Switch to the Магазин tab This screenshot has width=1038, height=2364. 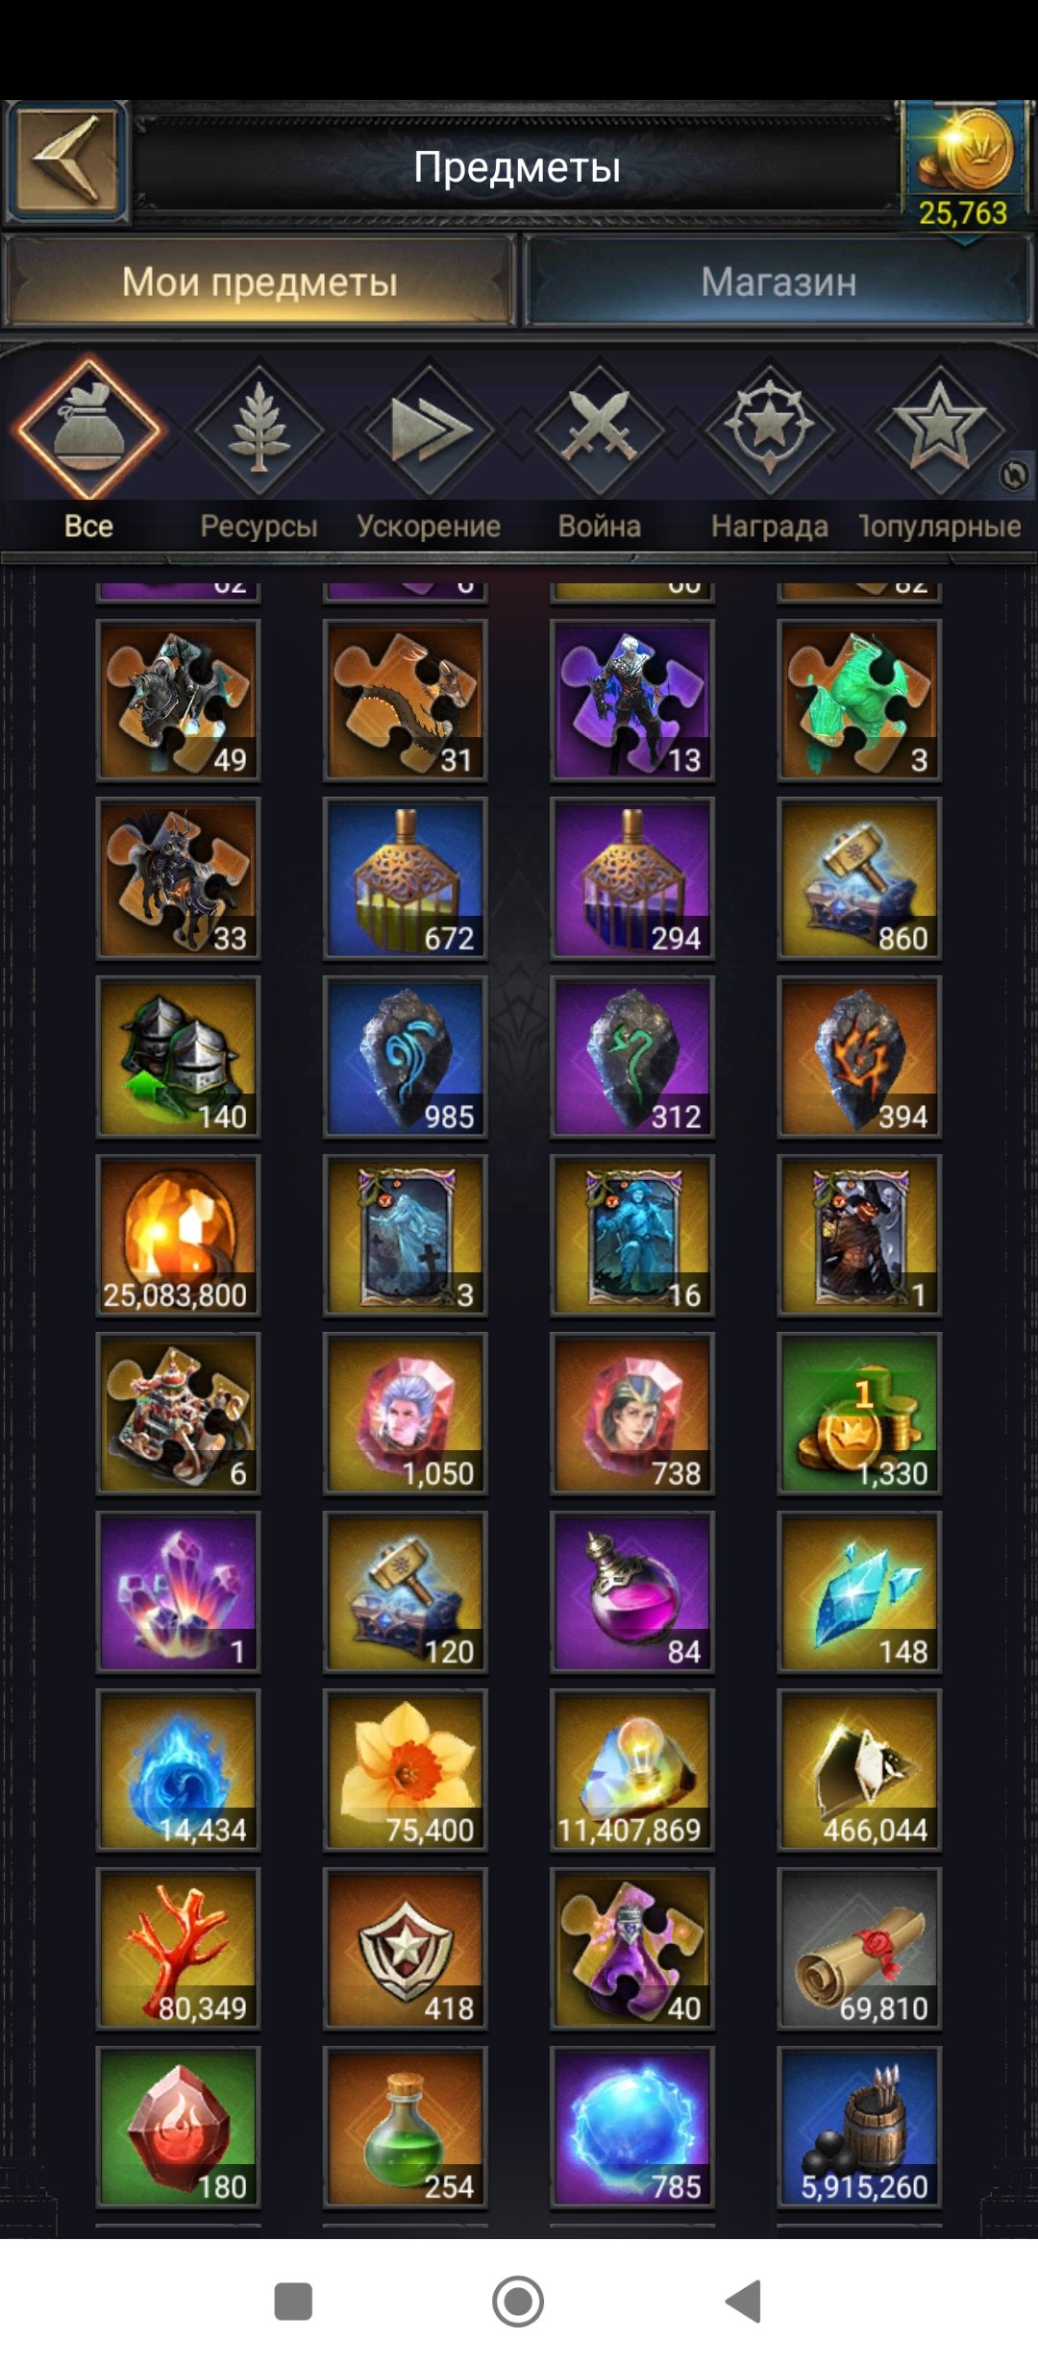tap(778, 282)
